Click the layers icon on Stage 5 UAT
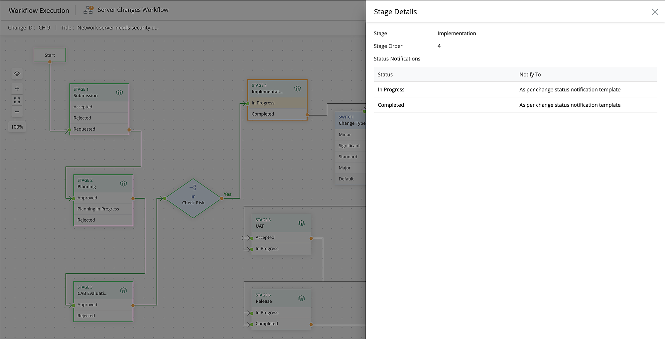Screen dimensions: 665x339 (x=302, y=223)
